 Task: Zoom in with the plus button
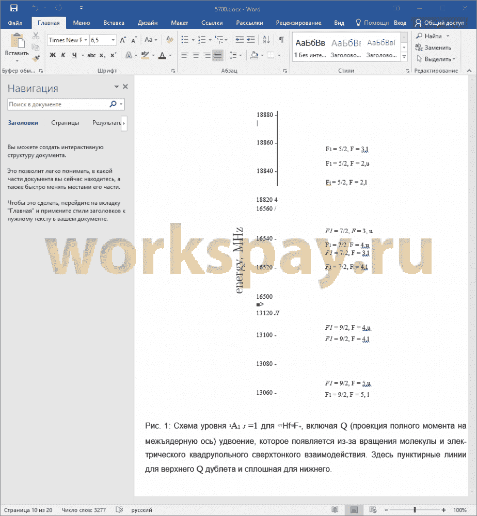click(x=443, y=510)
